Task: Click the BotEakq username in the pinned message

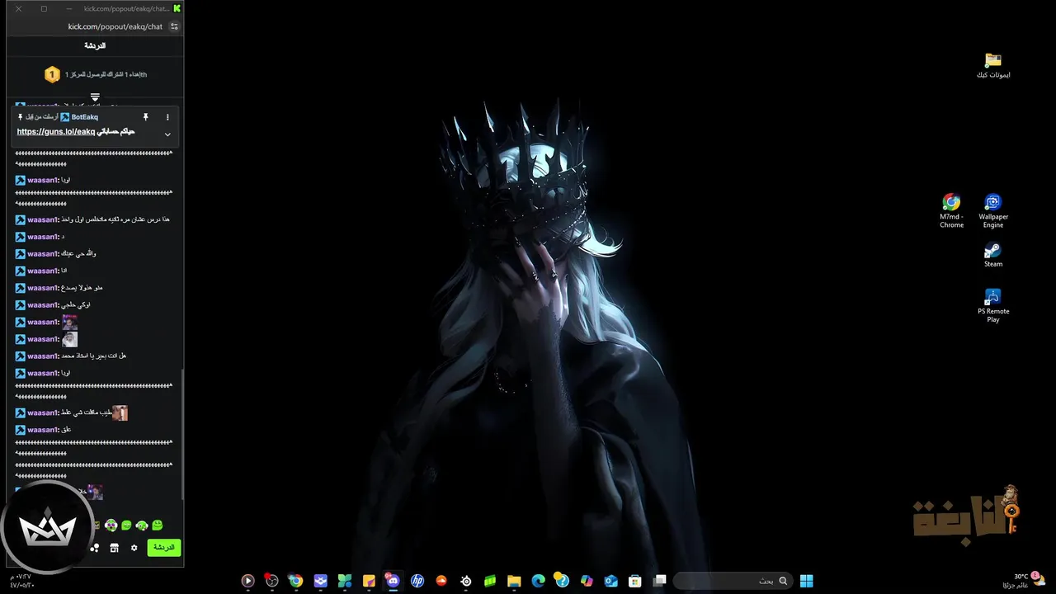Action: (x=84, y=117)
